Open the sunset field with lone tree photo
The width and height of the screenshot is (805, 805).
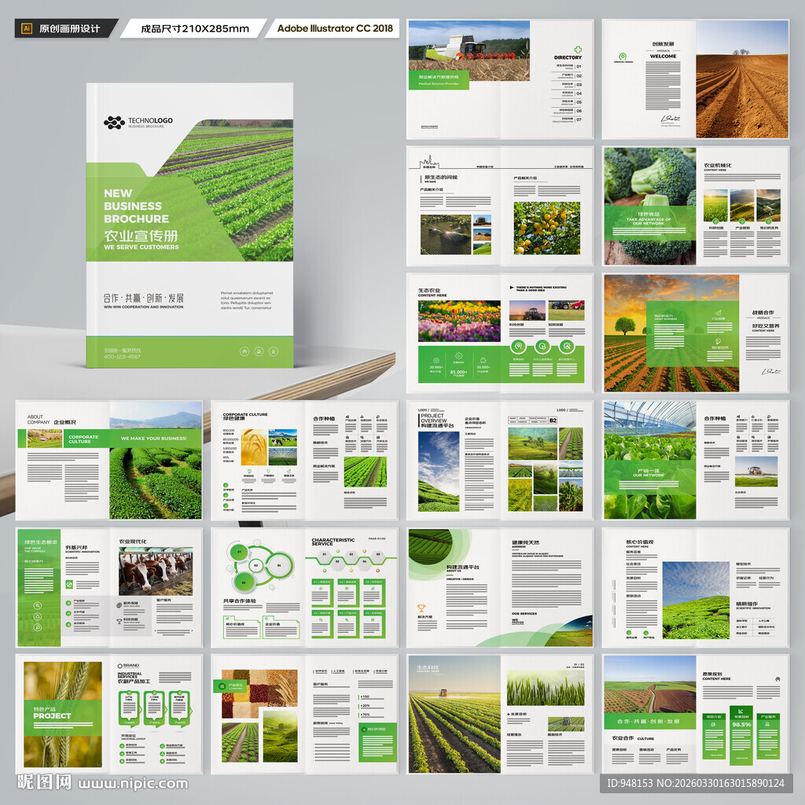(x=671, y=333)
